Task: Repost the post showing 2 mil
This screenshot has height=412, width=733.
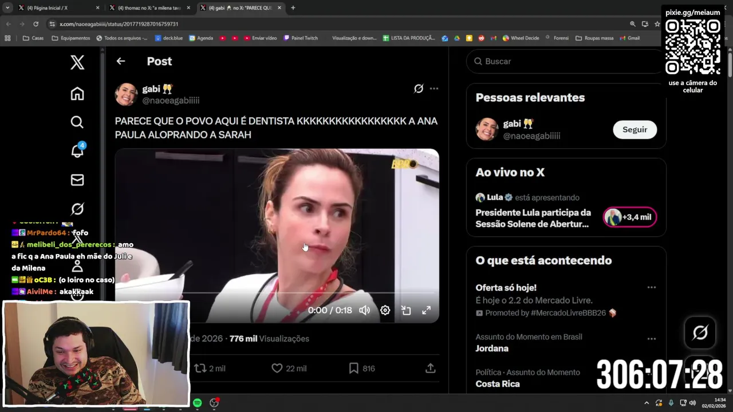Action: (x=210, y=369)
